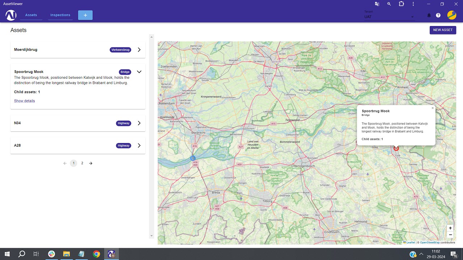Expand the Moerdijkbrug asset card
Screen dimensions: 463x260
(139, 50)
